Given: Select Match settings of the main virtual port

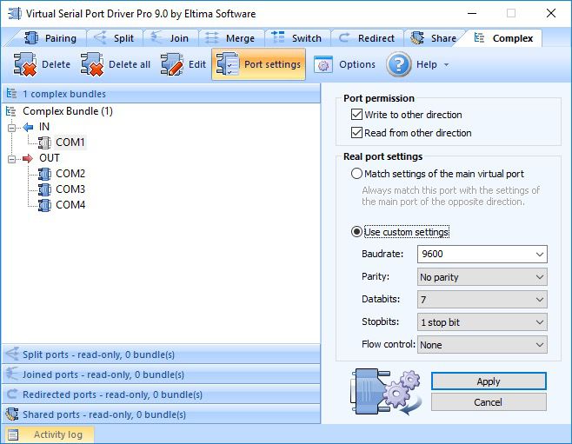Looking at the screenshot, I should [356, 174].
